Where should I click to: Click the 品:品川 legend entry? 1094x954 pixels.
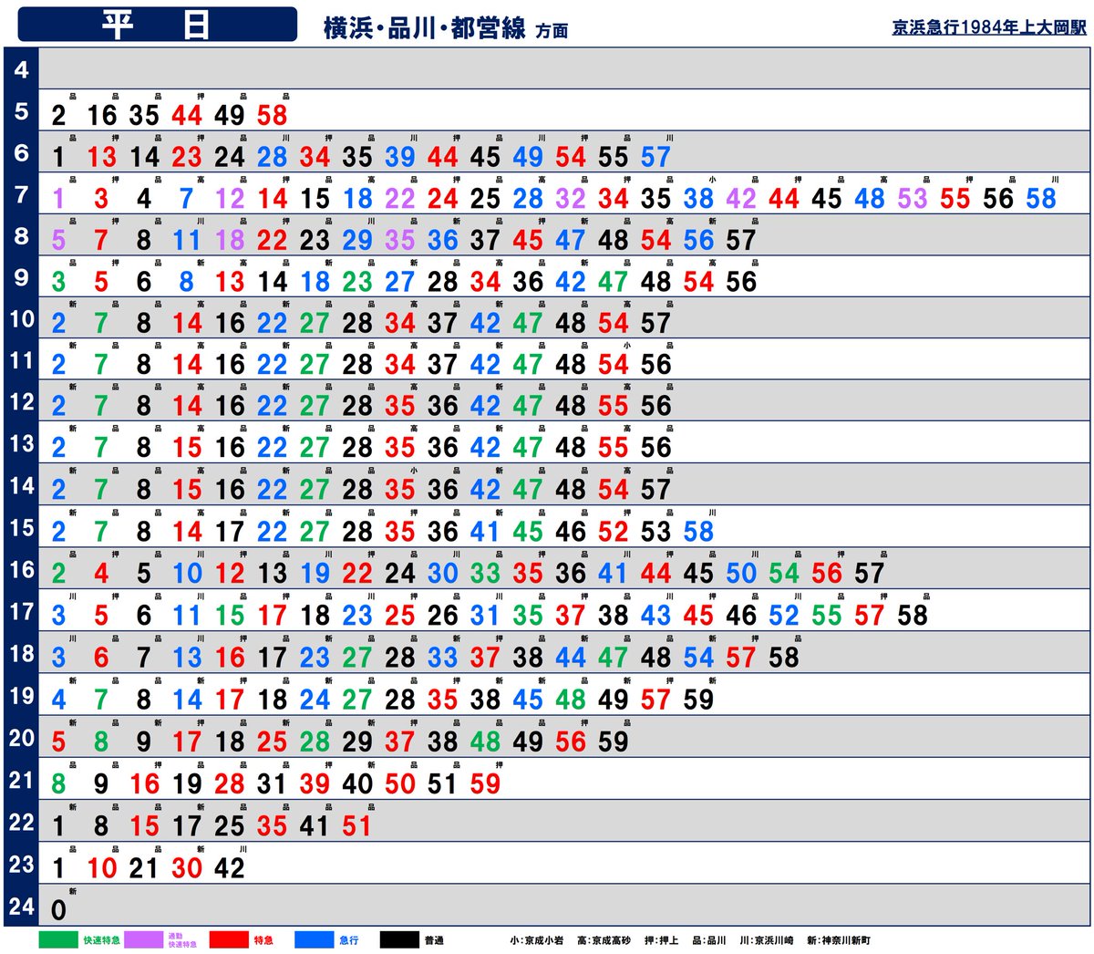pyautogui.click(x=709, y=940)
